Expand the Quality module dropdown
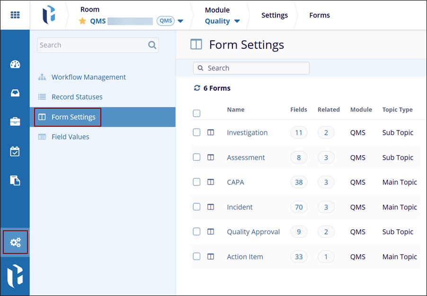The height and width of the screenshot is (296, 427). 237,21
